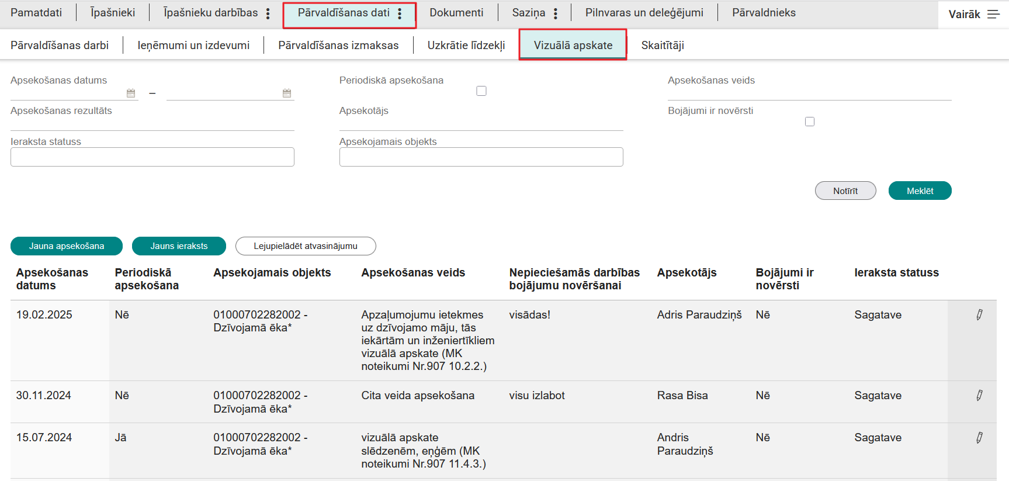The width and height of the screenshot is (1009, 481).
Task: Click the Notīrīt button to clear filters
Action: 845,191
